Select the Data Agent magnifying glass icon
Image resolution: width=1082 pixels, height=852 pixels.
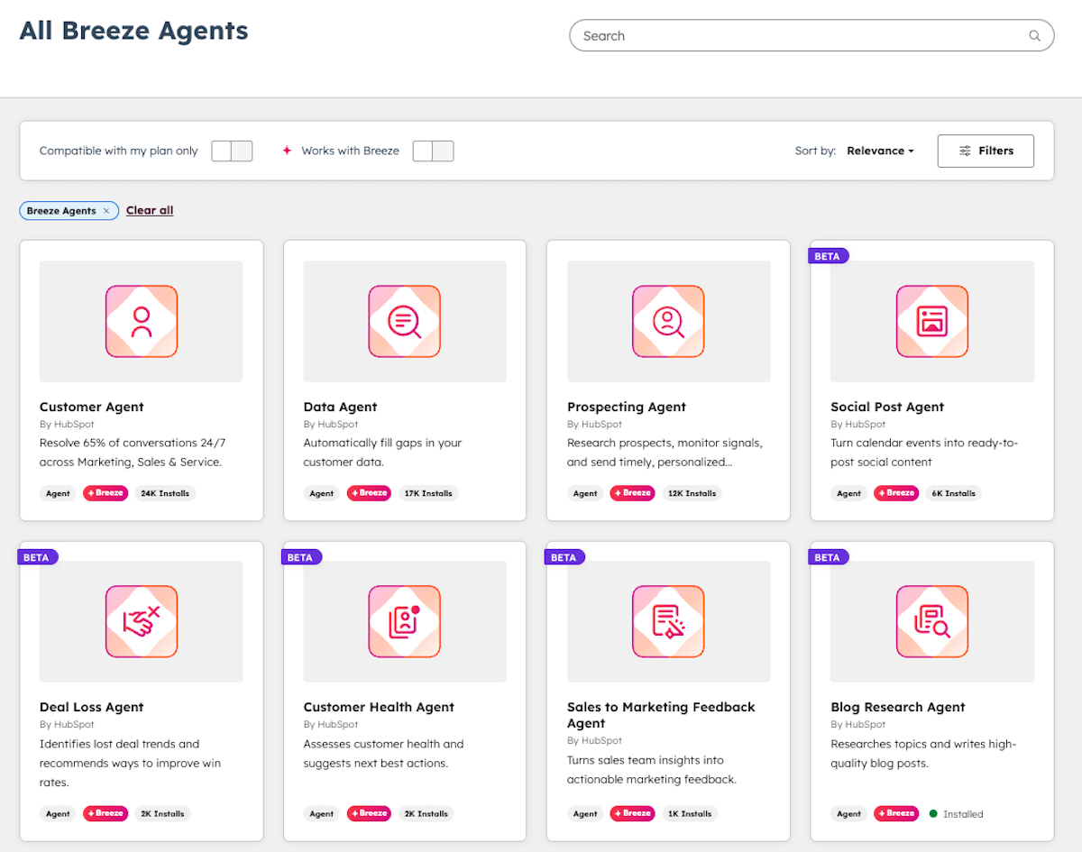click(404, 320)
